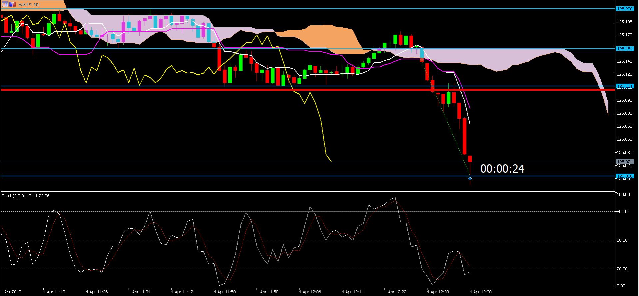Click the 125.200 level price tag
639x296 pixels.
pyautogui.click(x=625, y=9)
